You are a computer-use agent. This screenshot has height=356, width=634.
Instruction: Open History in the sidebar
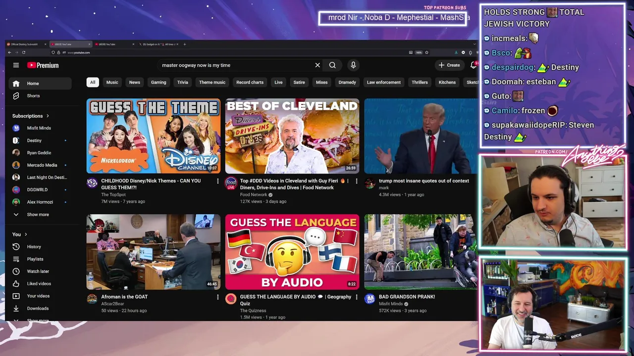(40, 247)
